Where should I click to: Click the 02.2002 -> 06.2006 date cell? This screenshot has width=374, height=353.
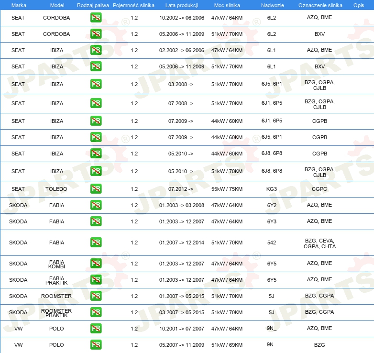[x=182, y=50]
